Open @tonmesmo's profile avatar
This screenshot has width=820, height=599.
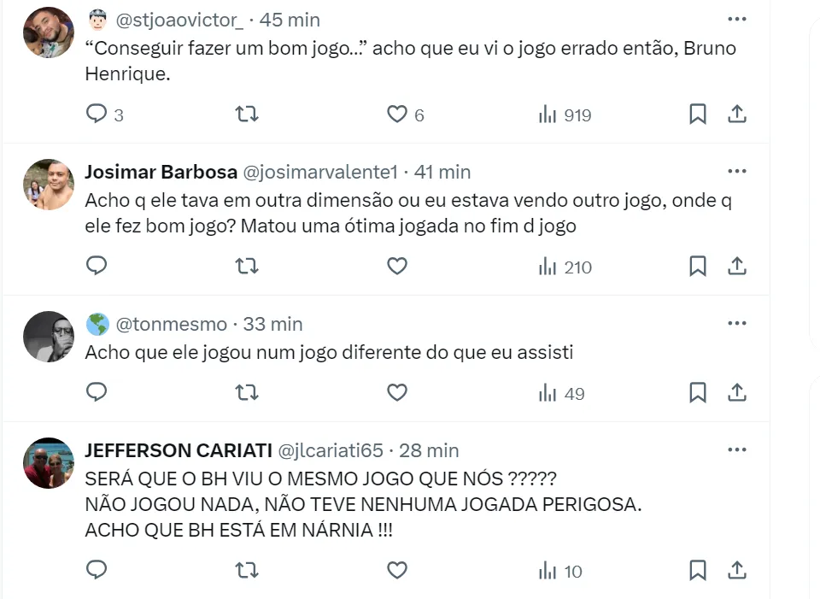pos(49,337)
